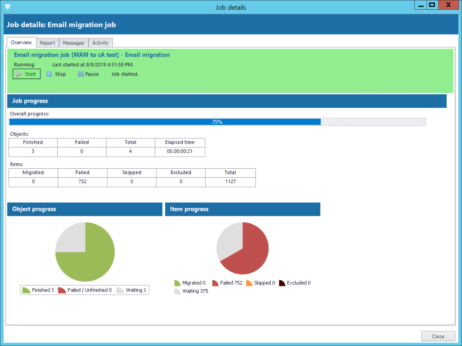Click green Finished legend swatch
462x346 pixels.
click(26, 290)
